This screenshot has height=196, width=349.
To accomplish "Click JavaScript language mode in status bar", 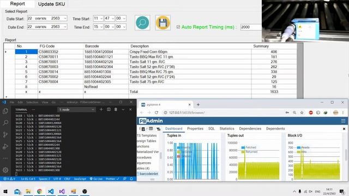I will pos(80,179).
